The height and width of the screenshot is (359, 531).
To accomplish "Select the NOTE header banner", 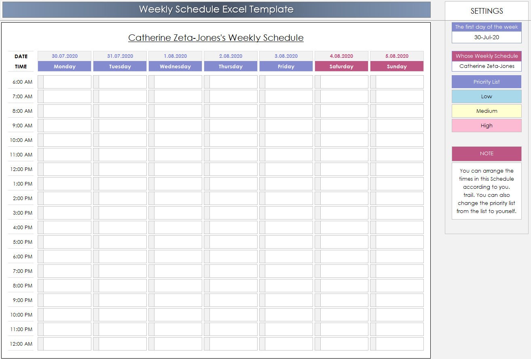I will tap(487, 154).
